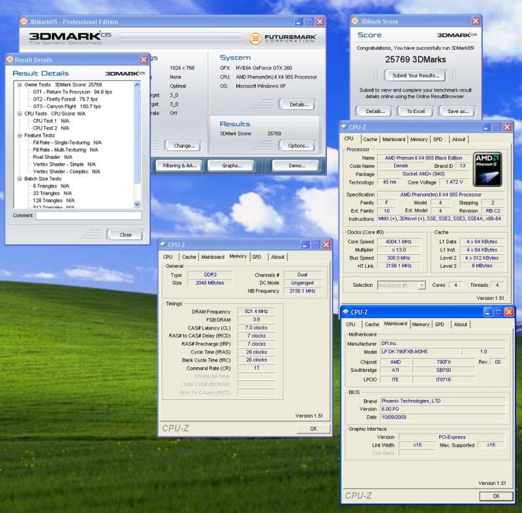The height and width of the screenshot is (513, 522).
Task: Select the GT3 - Canyon Flight row
Action: point(67,107)
